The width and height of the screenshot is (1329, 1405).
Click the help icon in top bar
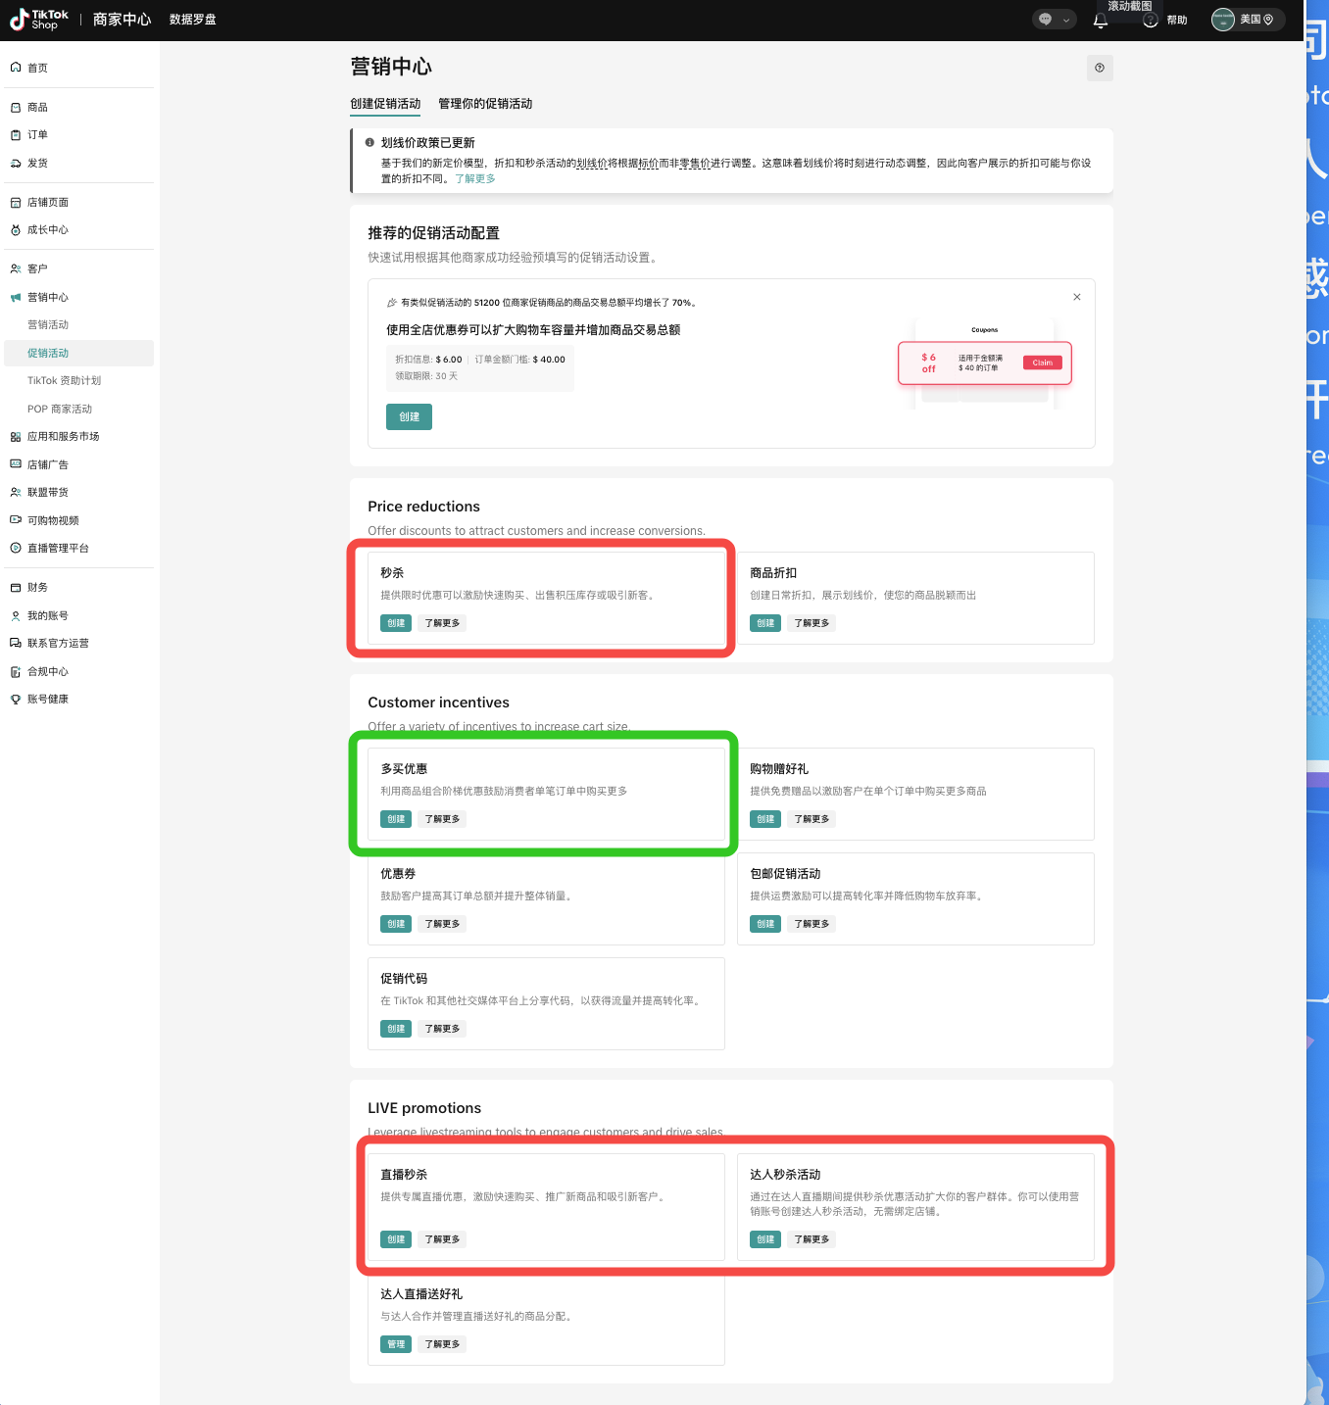[1152, 21]
